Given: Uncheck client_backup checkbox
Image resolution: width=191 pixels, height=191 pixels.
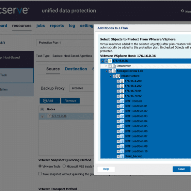Looking at the screenshot, I should coord(118,156).
